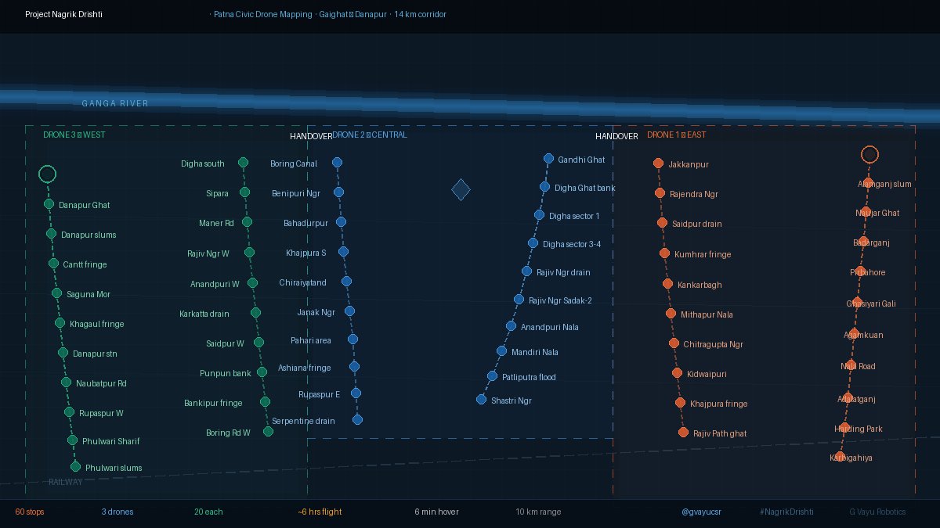Click the hollow green start circle above Danapur Ghat

pos(47,174)
